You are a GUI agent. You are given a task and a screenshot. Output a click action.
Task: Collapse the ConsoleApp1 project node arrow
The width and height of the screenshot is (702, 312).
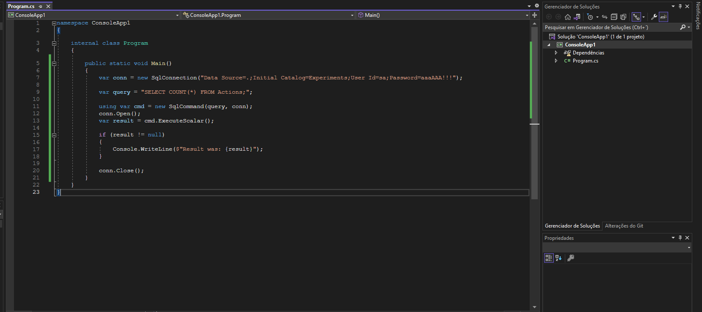(x=549, y=45)
